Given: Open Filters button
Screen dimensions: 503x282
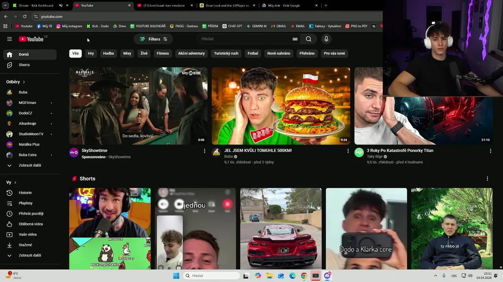Looking at the screenshot, I should pyautogui.click(x=153, y=39).
